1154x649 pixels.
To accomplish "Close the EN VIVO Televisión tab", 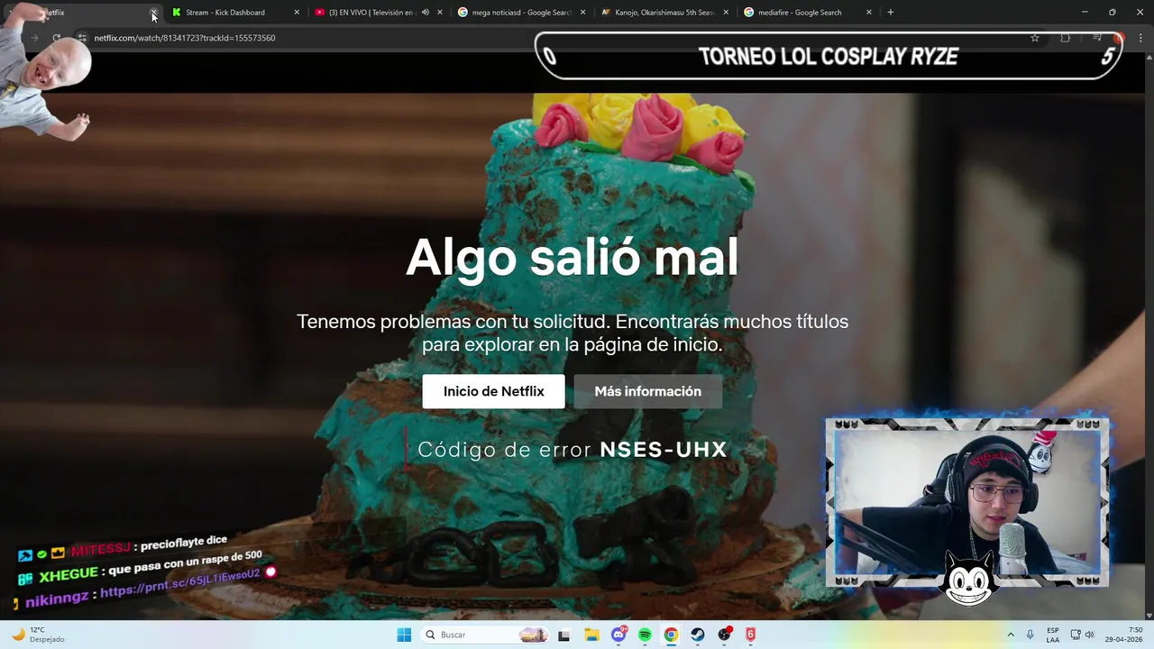I will pos(440,13).
